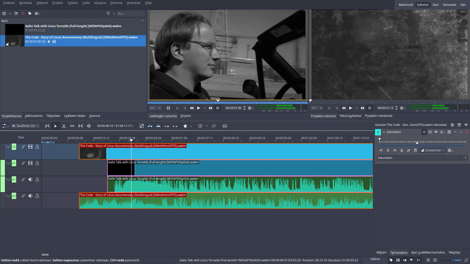This screenshot has width=470, height=264.
Task: Hide the V1 video track using film icon
Action: pos(30,163)
